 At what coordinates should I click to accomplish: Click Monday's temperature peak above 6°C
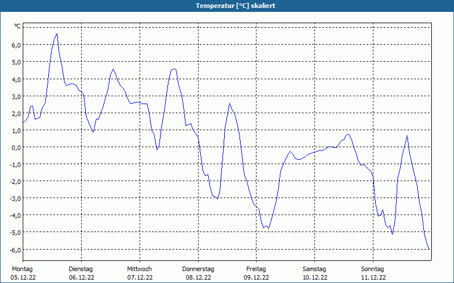click(x=57, y=34)
